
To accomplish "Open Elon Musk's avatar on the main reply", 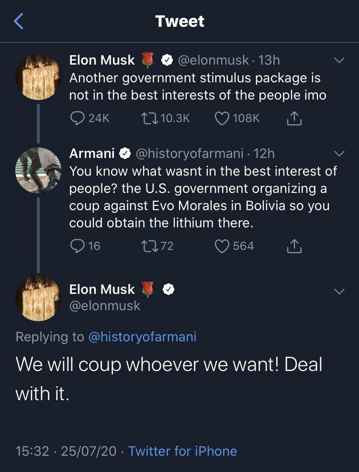I will click(38, 298).
